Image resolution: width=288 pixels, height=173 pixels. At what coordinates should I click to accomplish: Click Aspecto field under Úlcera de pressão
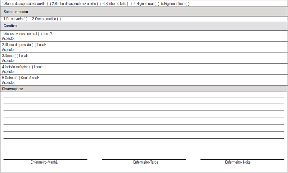point(72,50)
